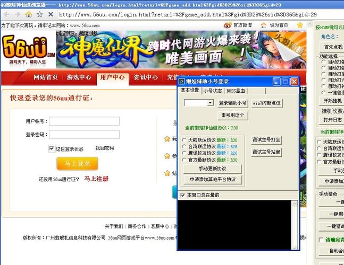
Task: Select 腾讯牧友协议 radio in the dialog
Action: 184,153
